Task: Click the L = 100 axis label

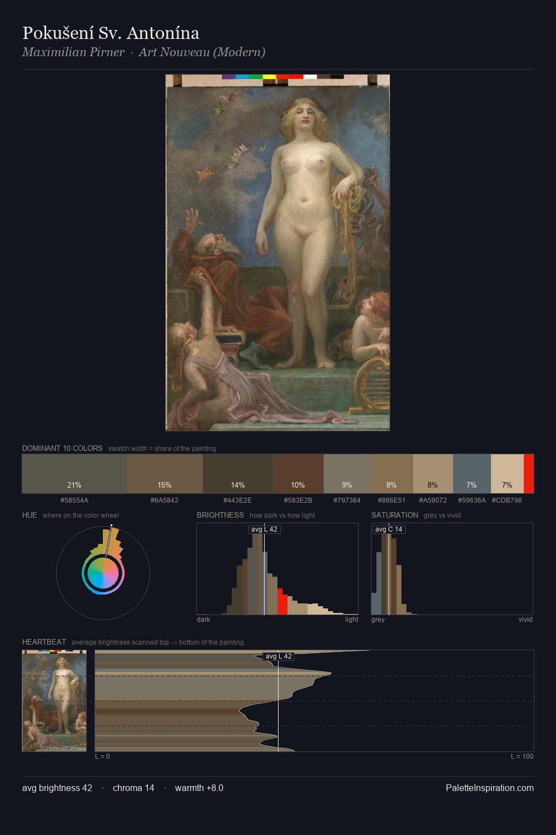Action: point(522,756)
